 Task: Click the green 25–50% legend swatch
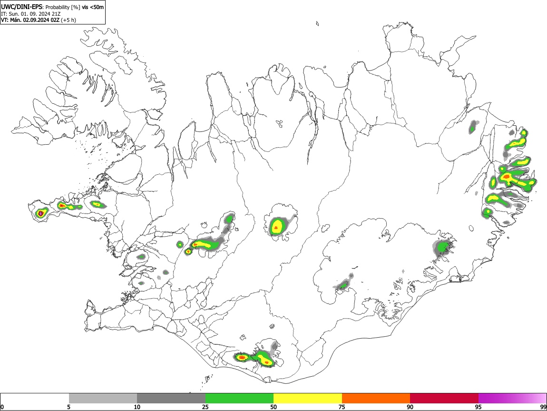239,399
